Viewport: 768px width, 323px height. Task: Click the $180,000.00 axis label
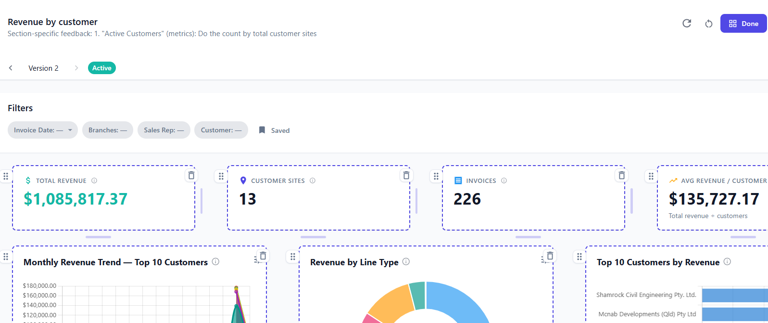pyautogui.click(x=39, y=285)
